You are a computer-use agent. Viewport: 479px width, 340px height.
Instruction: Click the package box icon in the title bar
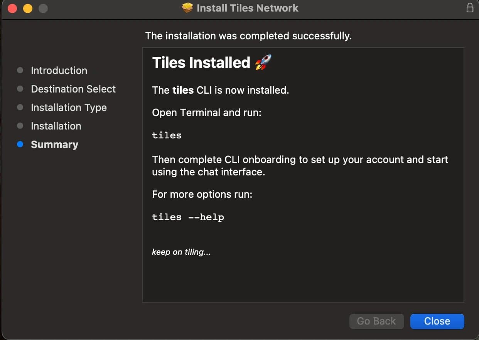[187, 8]
